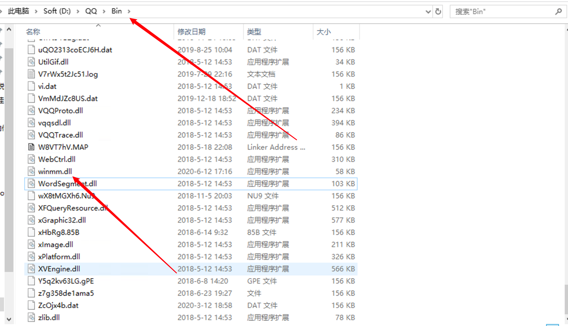Select the ZcOjx4b.dat file icon

[x=31, y=305]
